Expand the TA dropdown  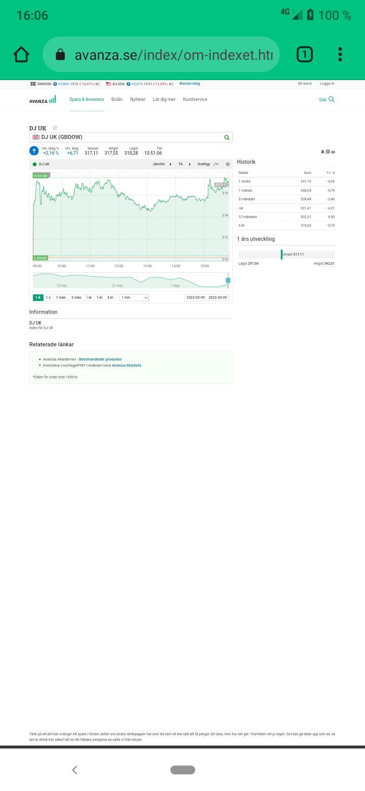[x=184, y=164]
